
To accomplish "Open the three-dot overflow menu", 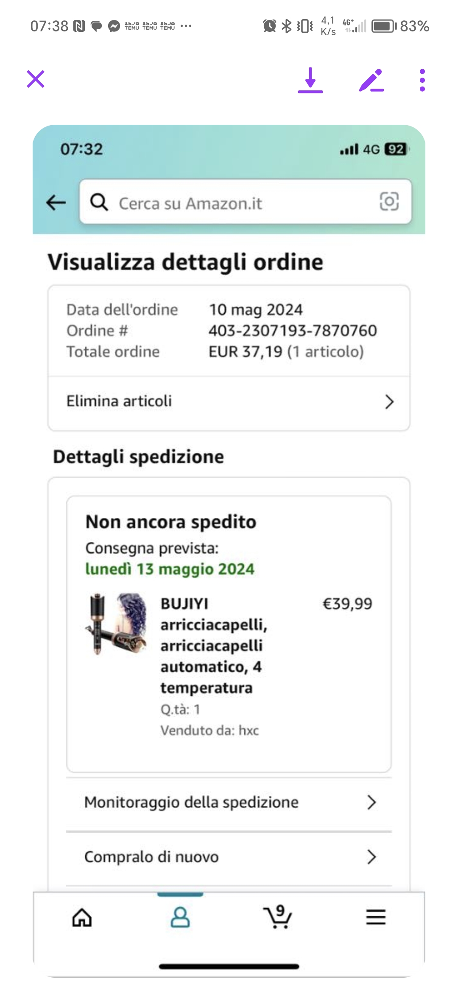I will pyautogui.click(x=422, y=80).
